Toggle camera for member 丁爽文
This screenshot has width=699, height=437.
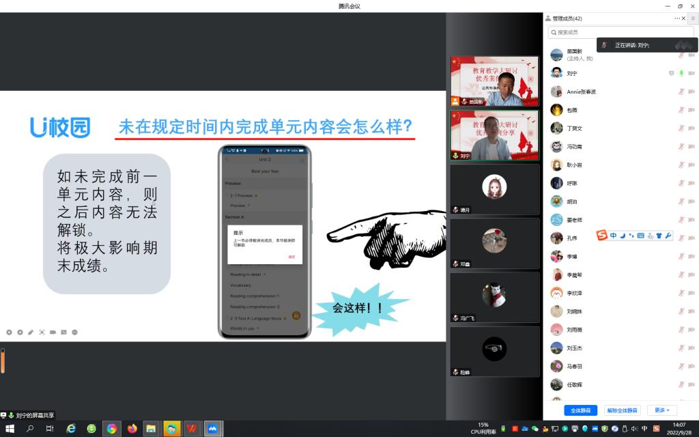691,128
